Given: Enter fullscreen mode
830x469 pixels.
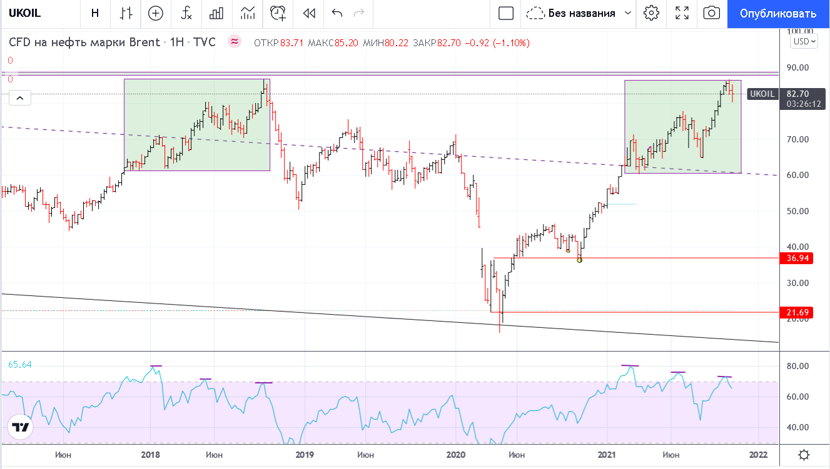Looking at the screenshot, I should coord(682,13).
